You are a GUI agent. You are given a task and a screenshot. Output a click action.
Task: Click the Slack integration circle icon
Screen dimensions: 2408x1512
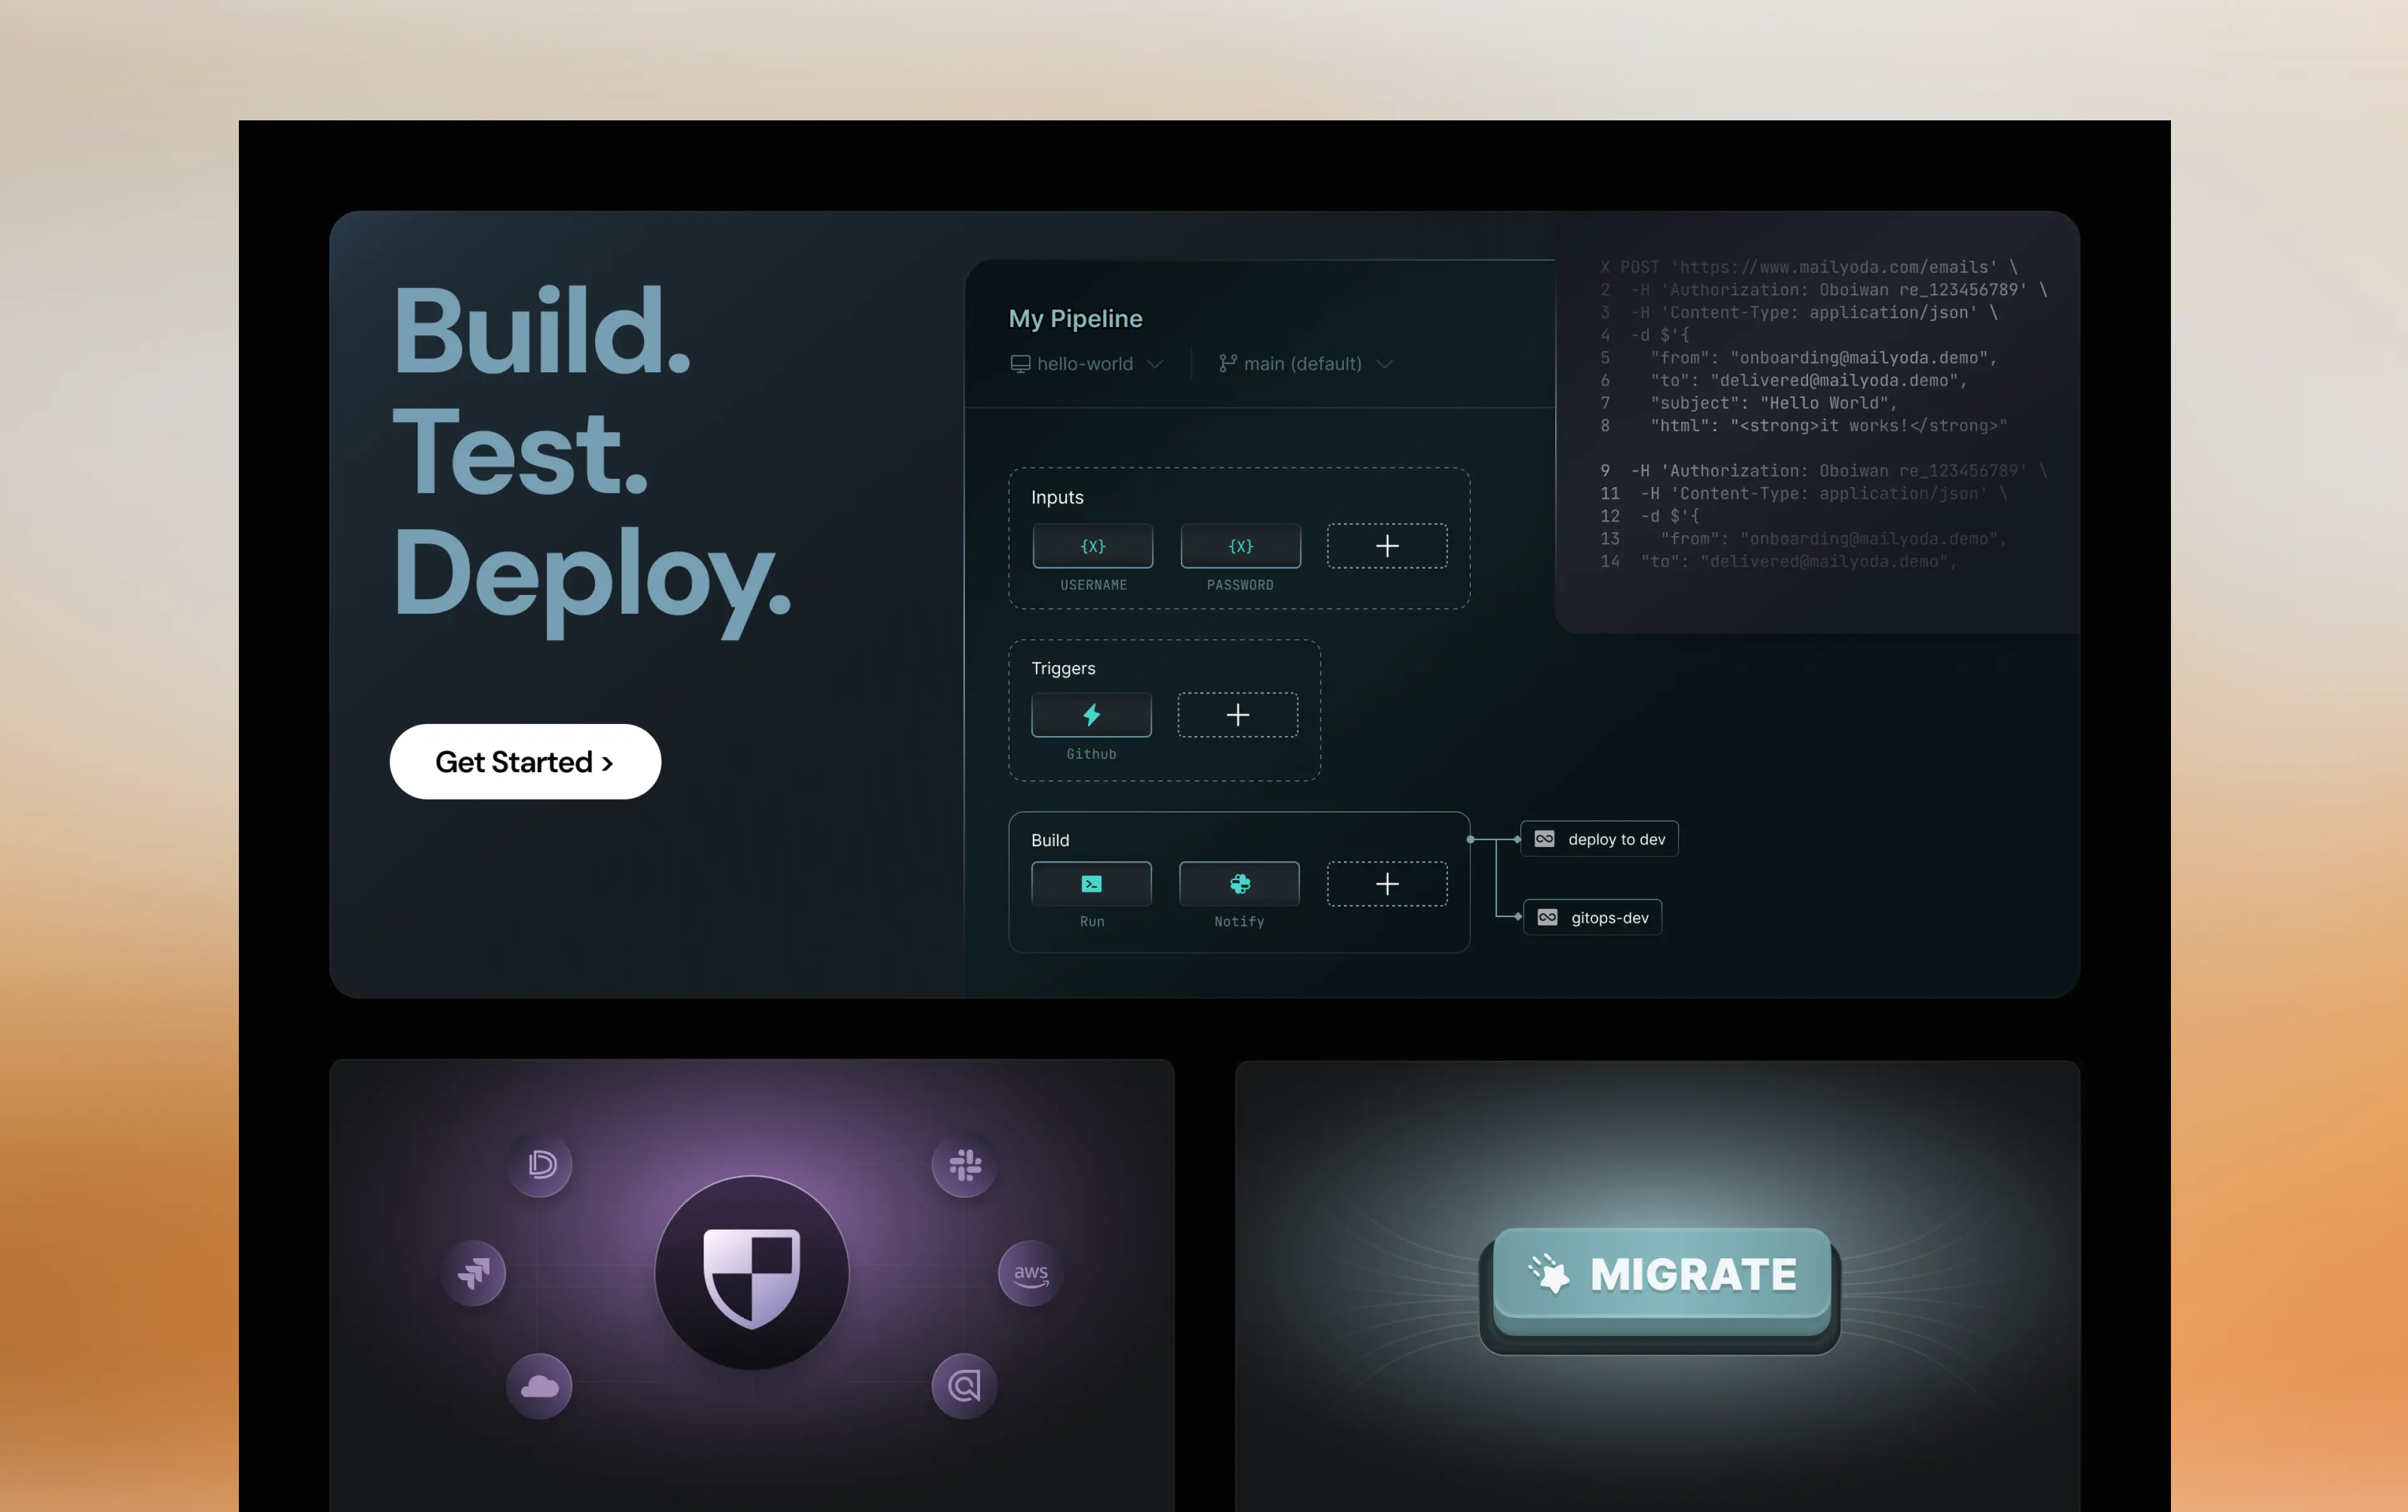pos(964,1164)
